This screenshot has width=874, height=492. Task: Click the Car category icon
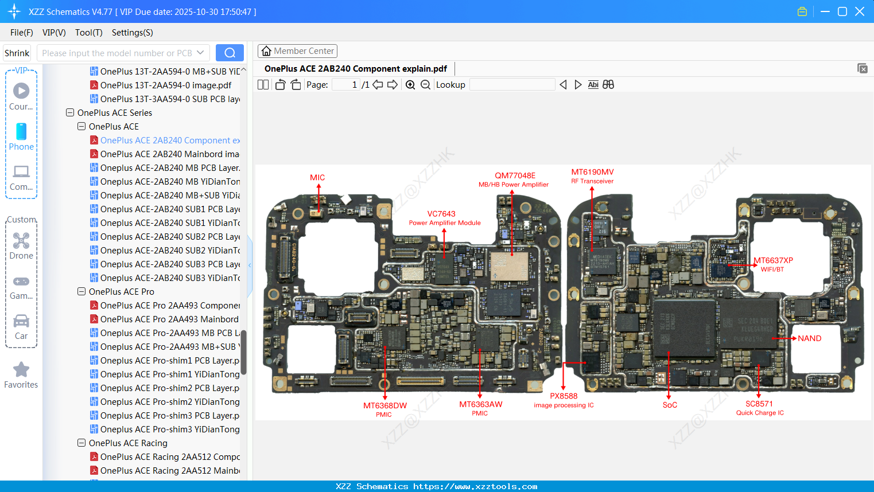tap(21, 321)
